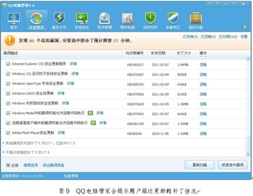Uncheck the Windows Media vulnerability patch
The image size is (253, 196).
(8, 113)
